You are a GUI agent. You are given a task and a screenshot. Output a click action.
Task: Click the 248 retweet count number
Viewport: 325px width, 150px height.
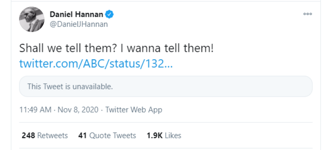28,135
